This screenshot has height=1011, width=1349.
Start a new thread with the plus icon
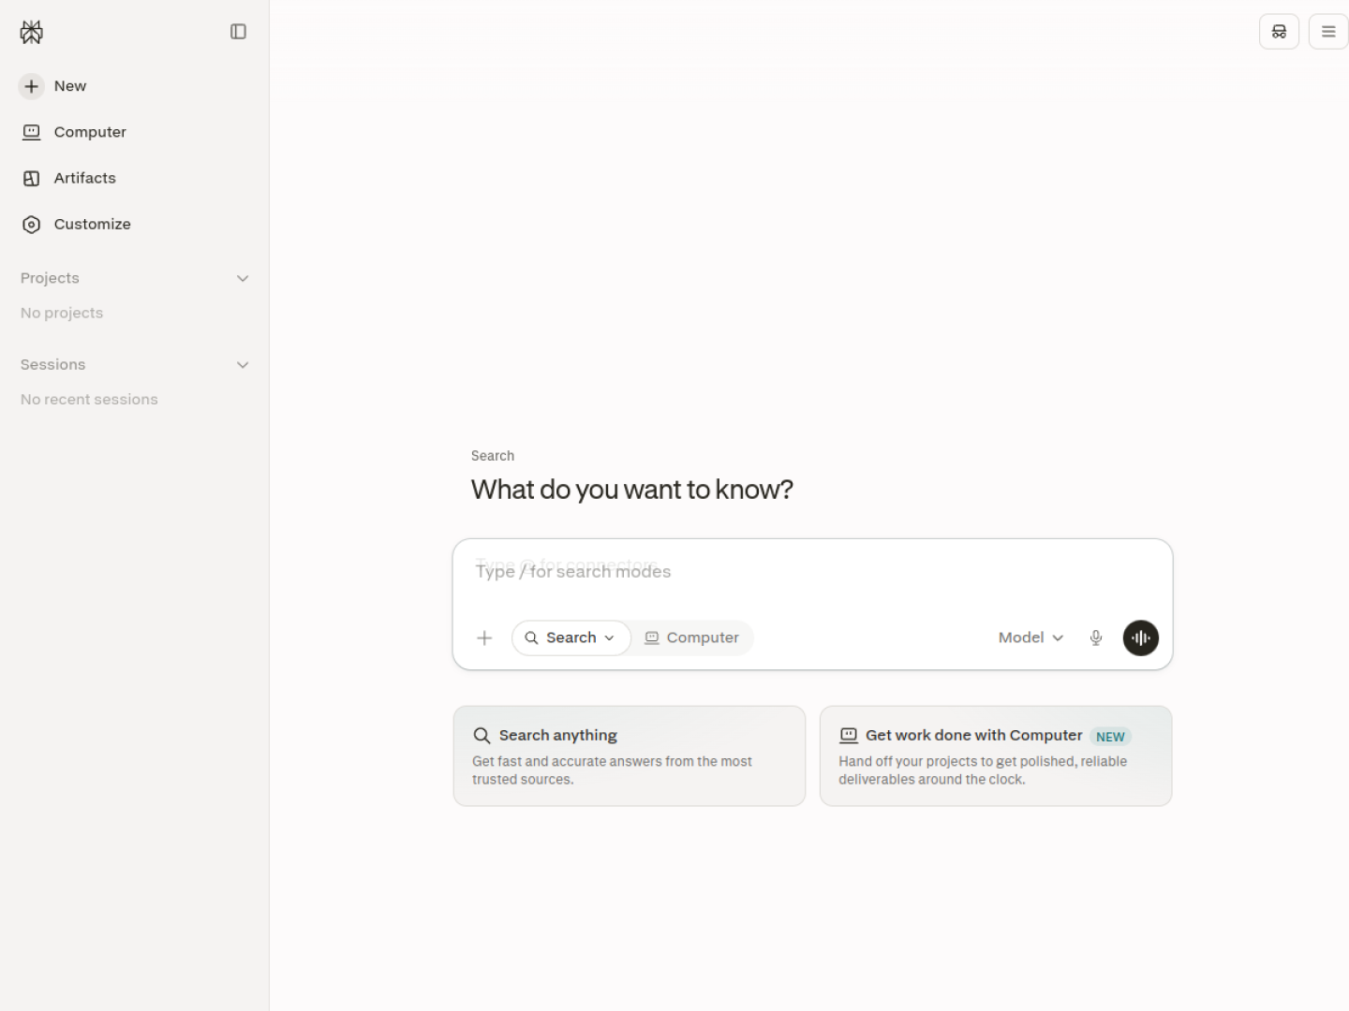[x=31, y=86]
